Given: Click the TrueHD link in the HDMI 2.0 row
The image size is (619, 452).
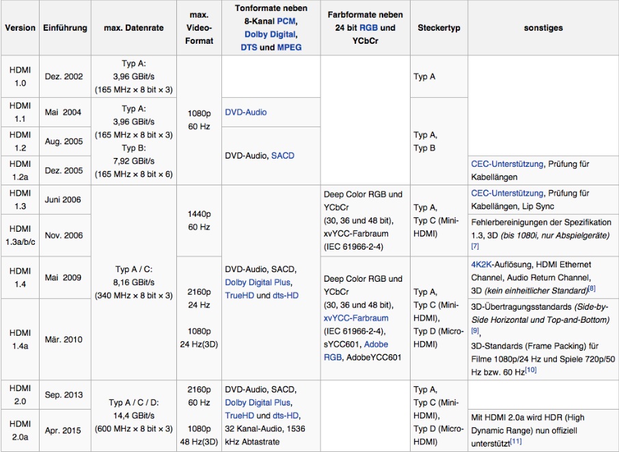Looking at the screenshot, I should click(239, 416).
